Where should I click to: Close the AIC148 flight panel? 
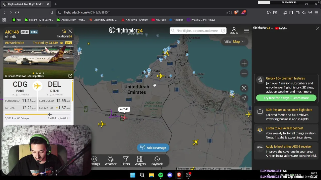(70, 31)
